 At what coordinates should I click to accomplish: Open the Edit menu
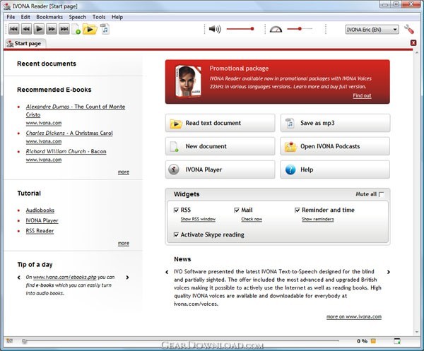pos(25,17)
